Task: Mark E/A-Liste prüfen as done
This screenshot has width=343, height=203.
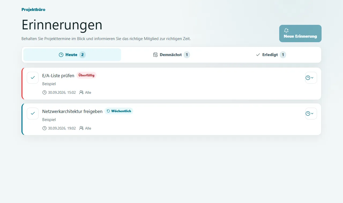Action: click(x=33, y=78)
